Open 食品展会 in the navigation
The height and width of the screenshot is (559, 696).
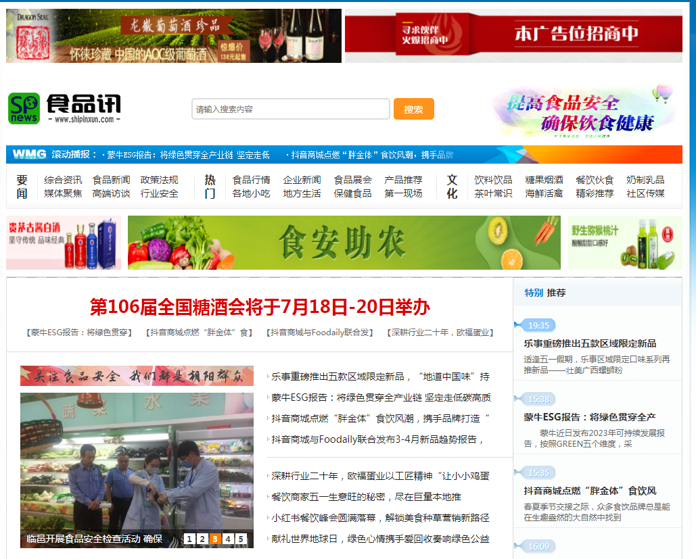tap(353, 180)
